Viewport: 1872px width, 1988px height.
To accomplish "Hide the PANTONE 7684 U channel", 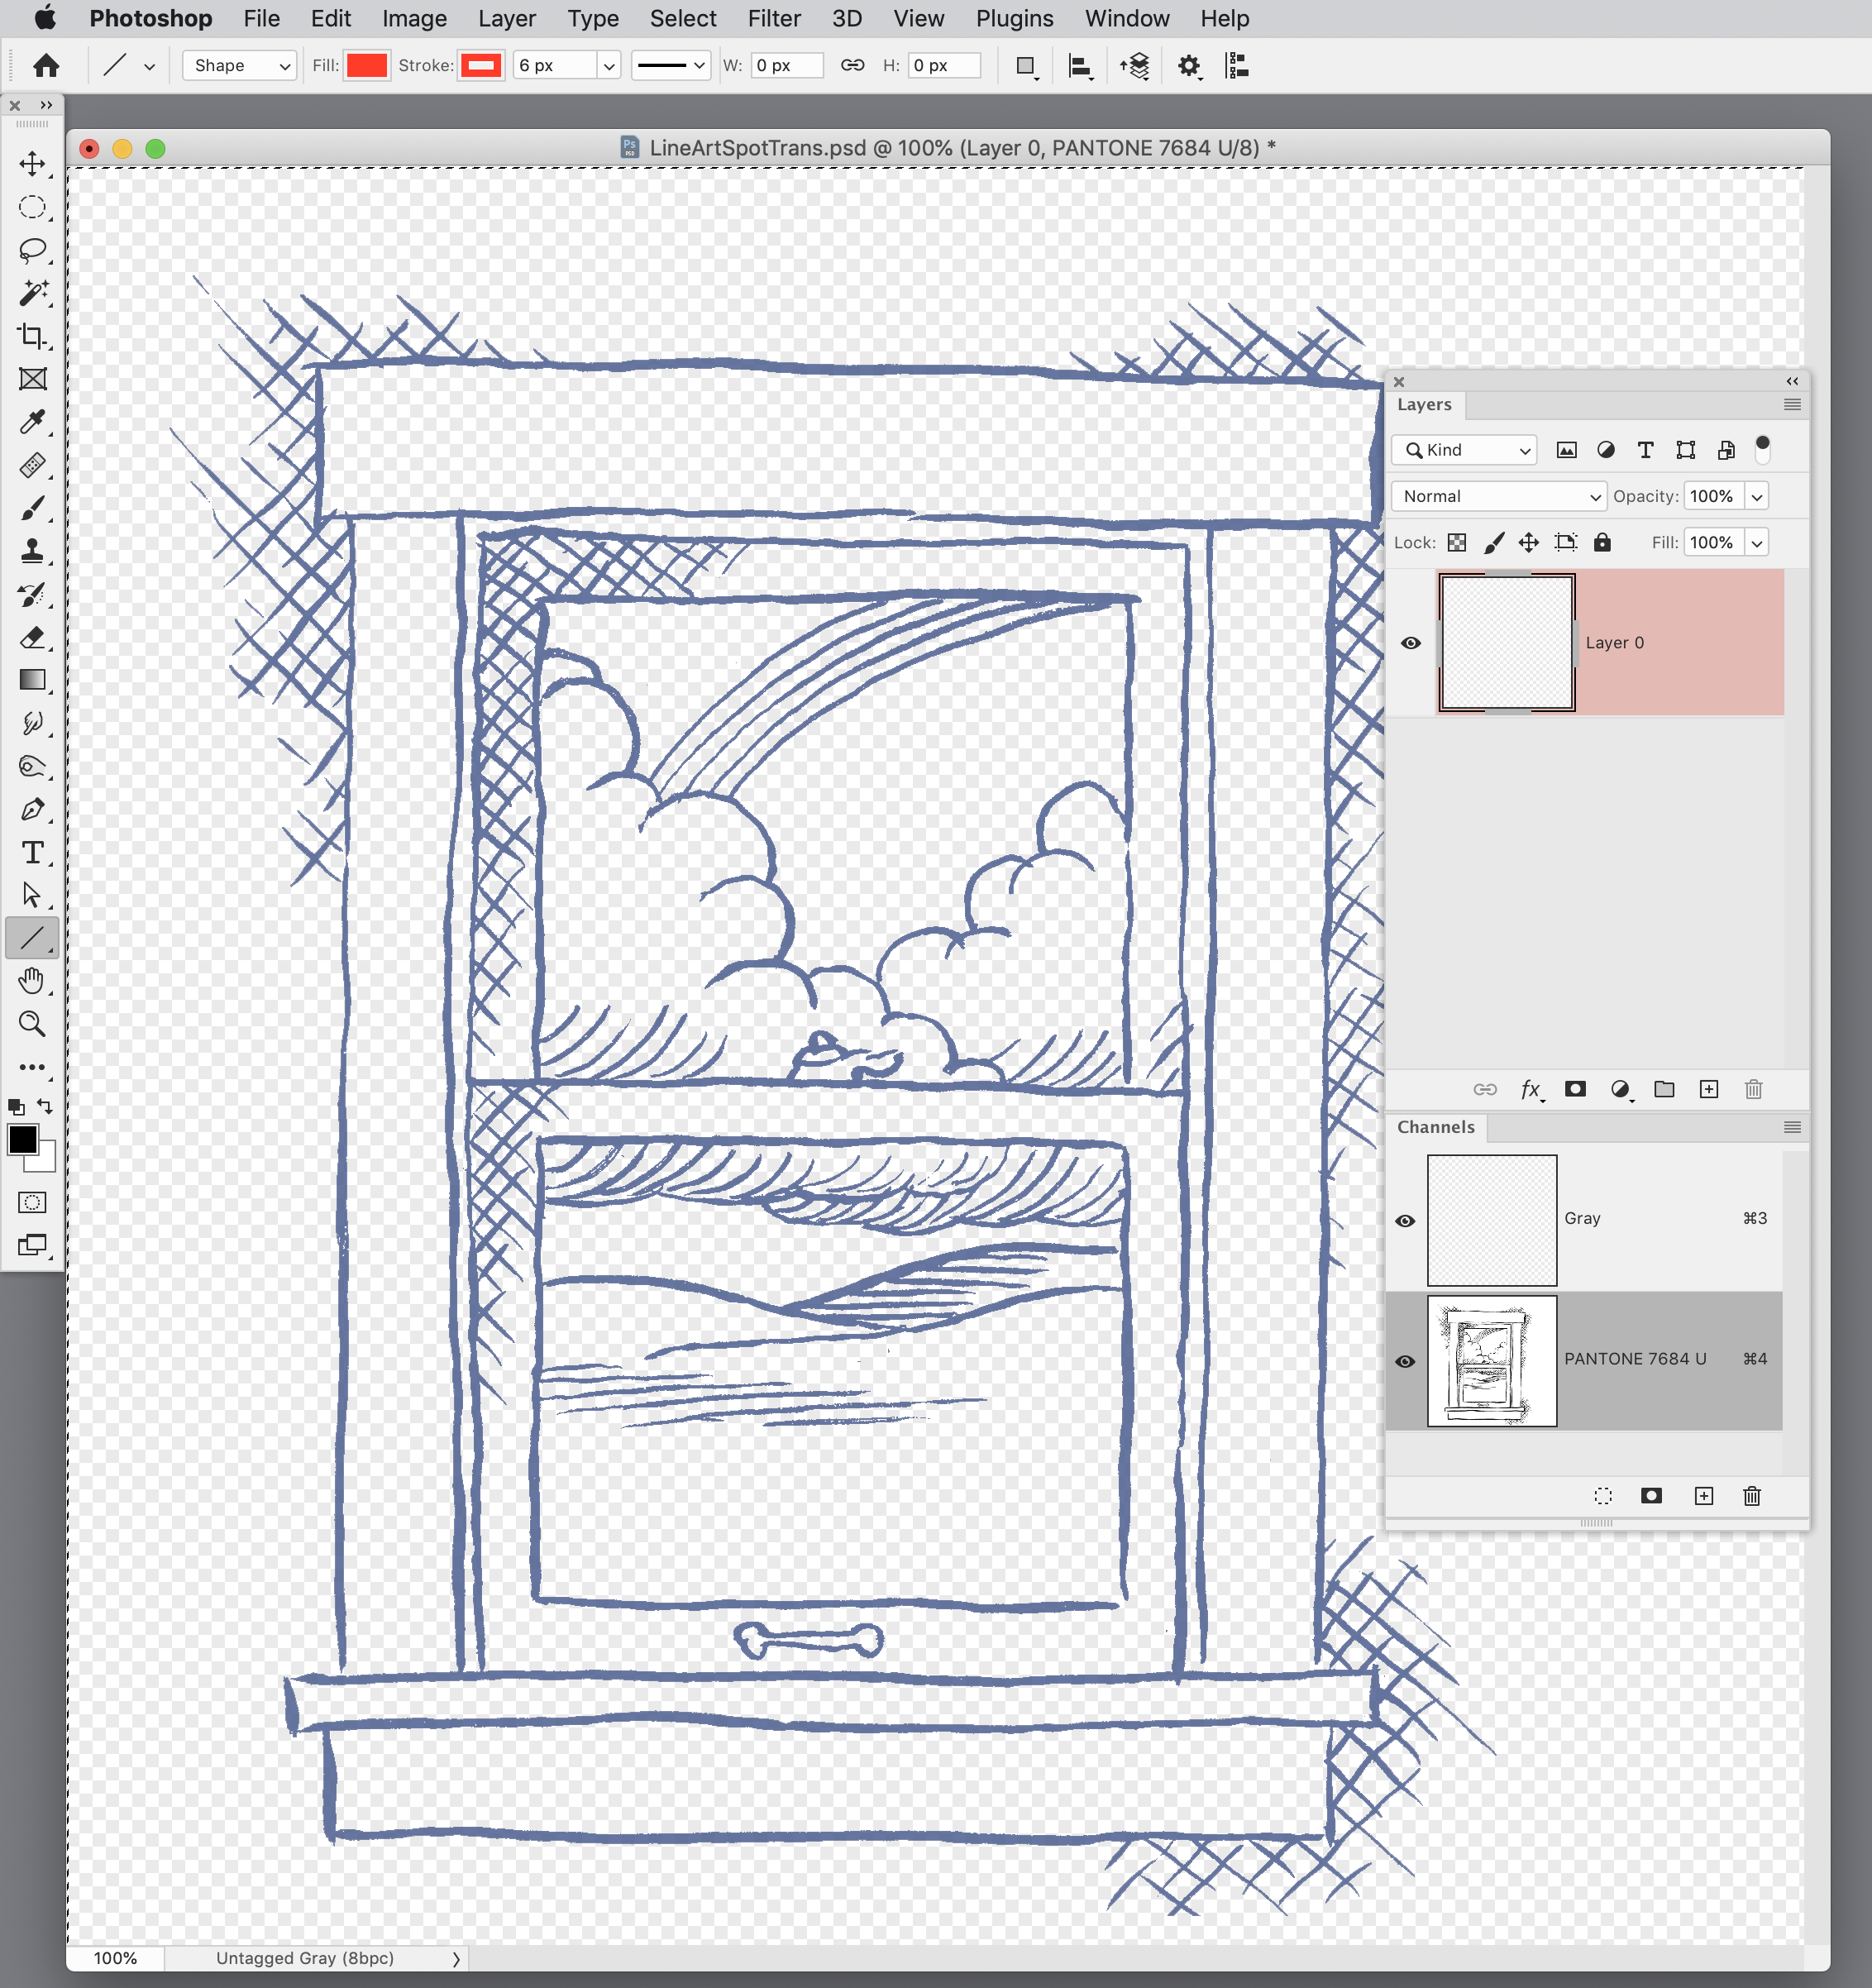I will pos(1405,1361).
